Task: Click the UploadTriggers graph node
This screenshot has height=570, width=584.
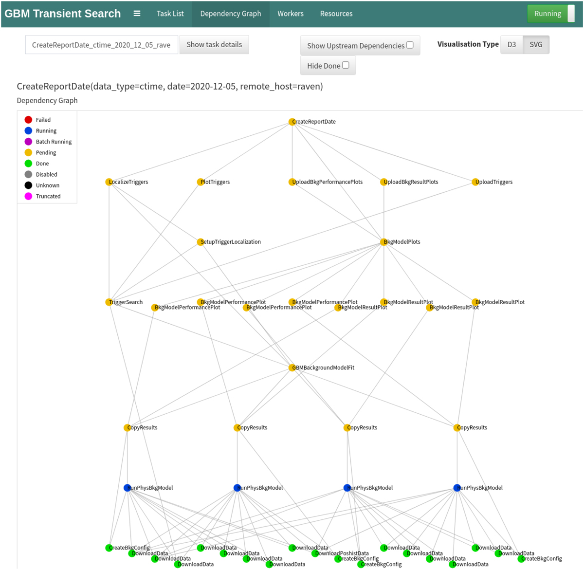Action: tap(475, 182)
